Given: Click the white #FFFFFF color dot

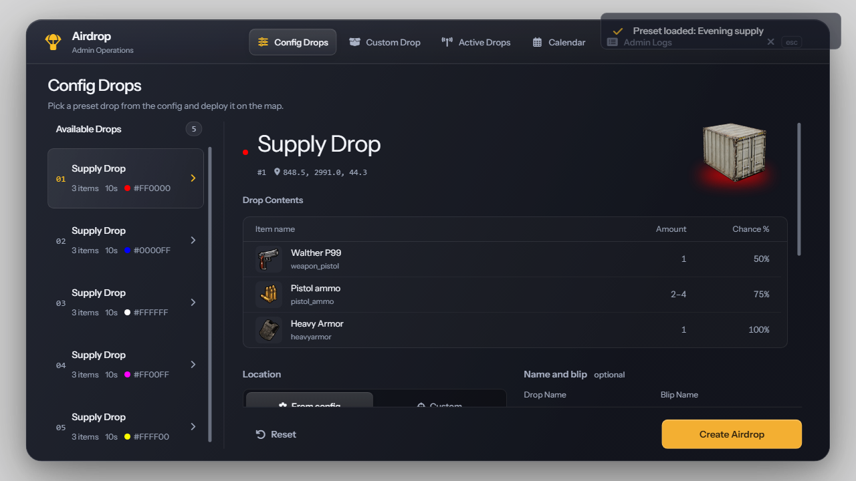Looking at the screenshot, I should point(127,313).
